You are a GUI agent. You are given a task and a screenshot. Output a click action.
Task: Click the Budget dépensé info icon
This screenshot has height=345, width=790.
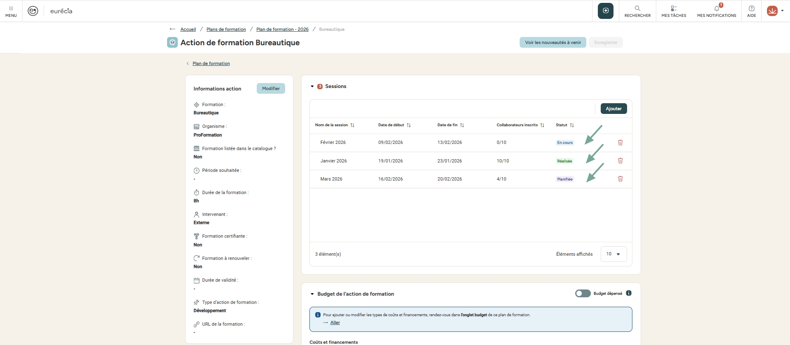pyautogui.click(x=629, y=293)
